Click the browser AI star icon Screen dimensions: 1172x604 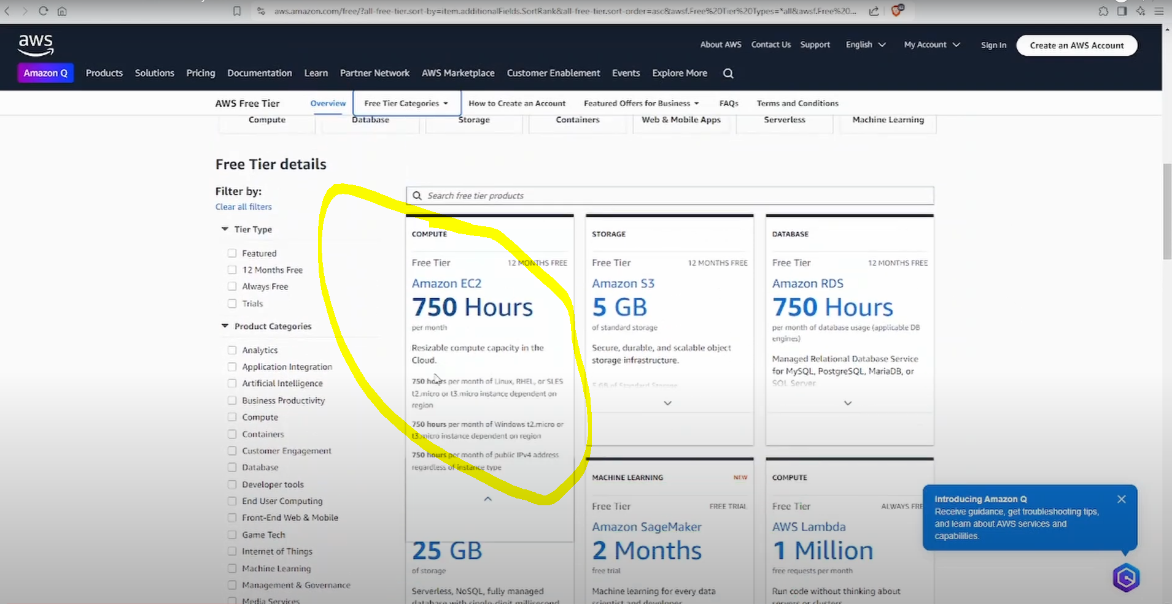(x=1140, y=11)
